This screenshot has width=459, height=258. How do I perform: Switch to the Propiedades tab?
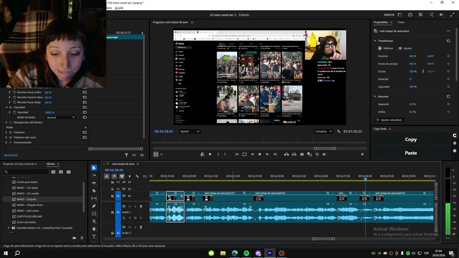point(381,22)
